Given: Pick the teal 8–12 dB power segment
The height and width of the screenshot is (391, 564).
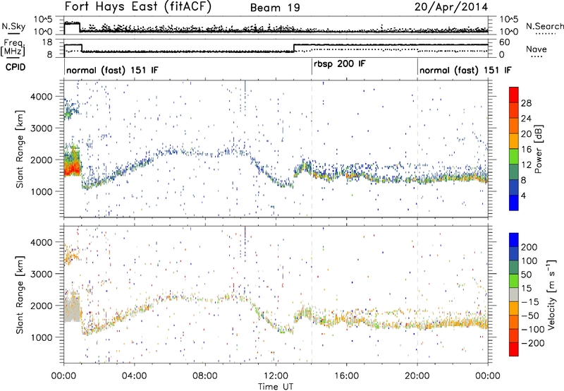Looking at the screenshot, I should [514, 172].
